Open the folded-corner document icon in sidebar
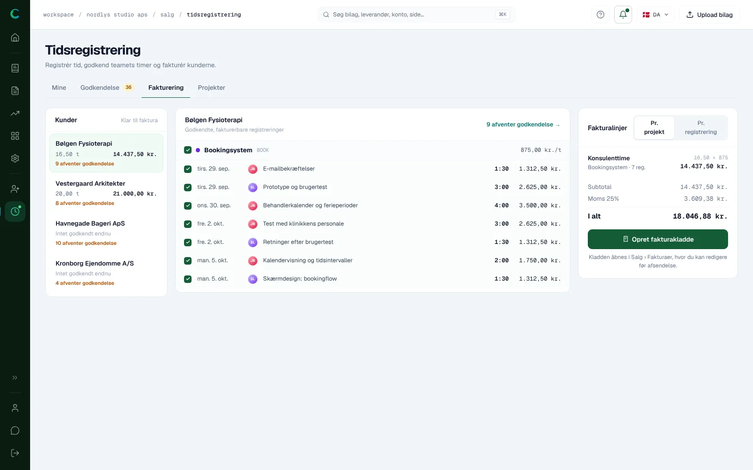 [x=15, y=91]
